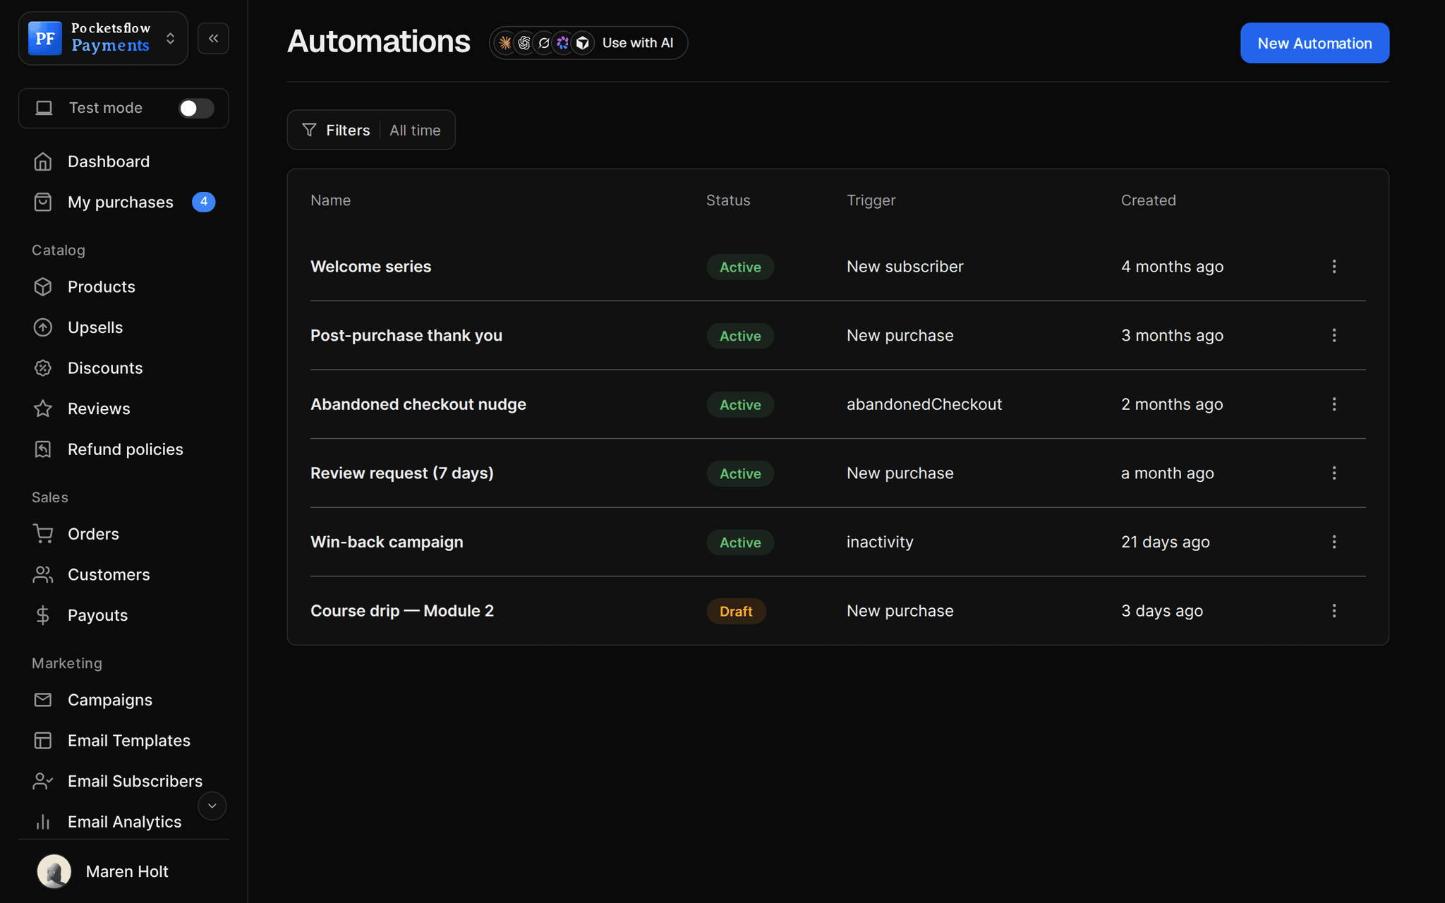
Task: Click the Discounts badge icon
Action: 43,368
